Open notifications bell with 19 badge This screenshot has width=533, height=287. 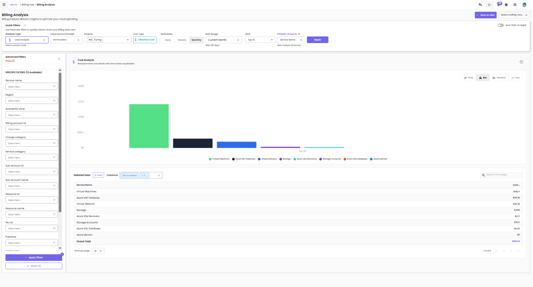[x=499, y=4]
